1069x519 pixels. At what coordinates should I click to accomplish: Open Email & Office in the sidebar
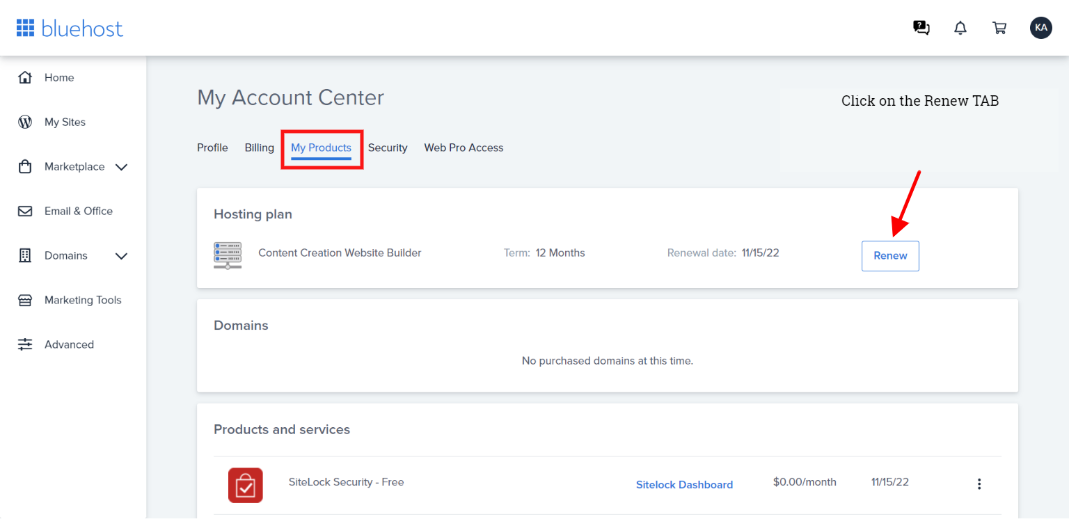(79, 211)
